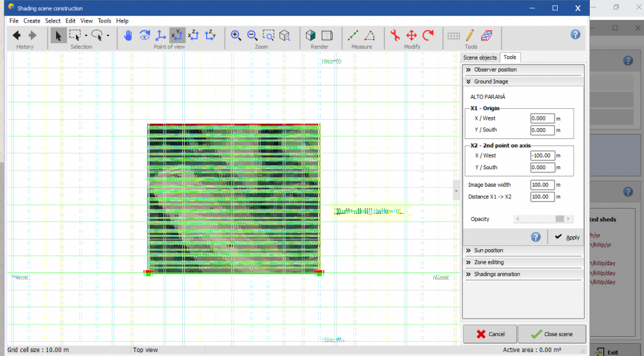This screenshot has width=644, height=356.
Task: Select the zoom to rectangle tool
Action: point(269,35)
